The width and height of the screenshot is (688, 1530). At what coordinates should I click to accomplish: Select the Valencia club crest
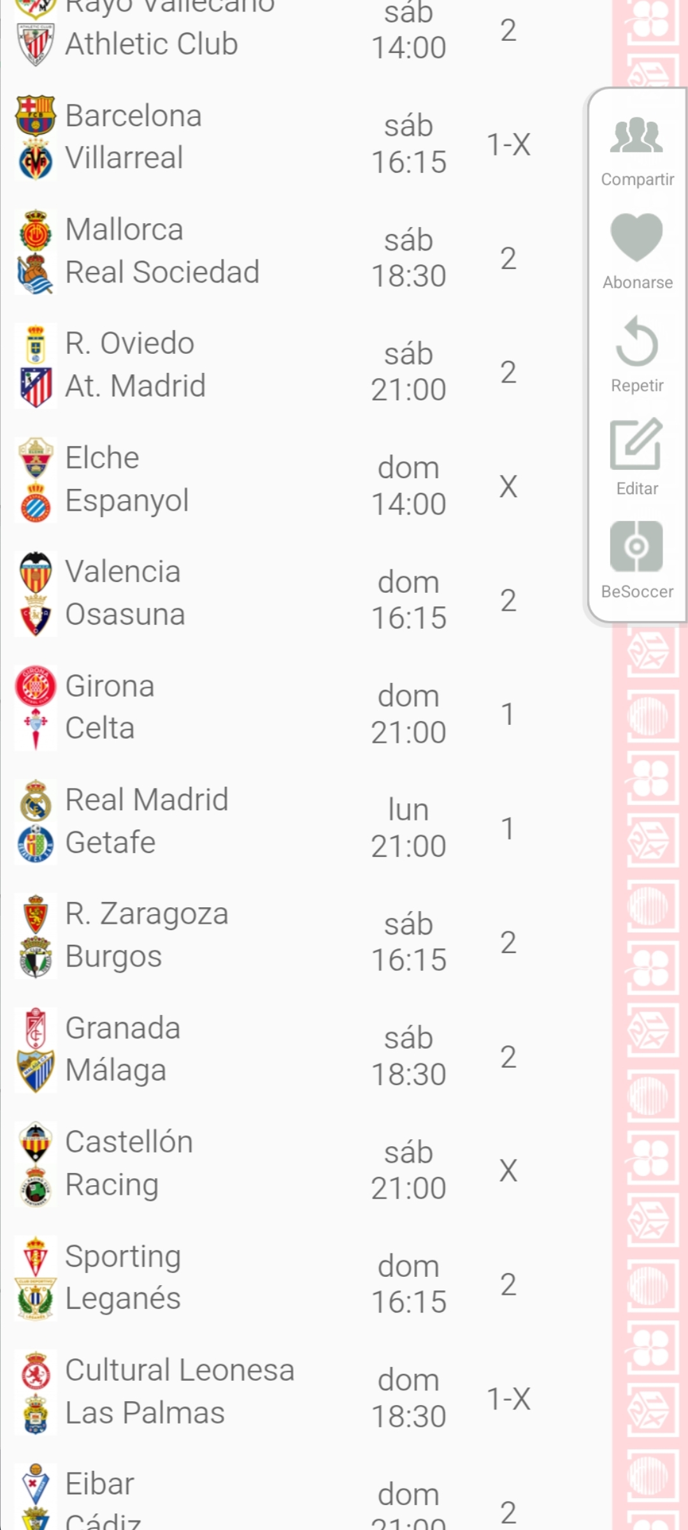point(36,572)
